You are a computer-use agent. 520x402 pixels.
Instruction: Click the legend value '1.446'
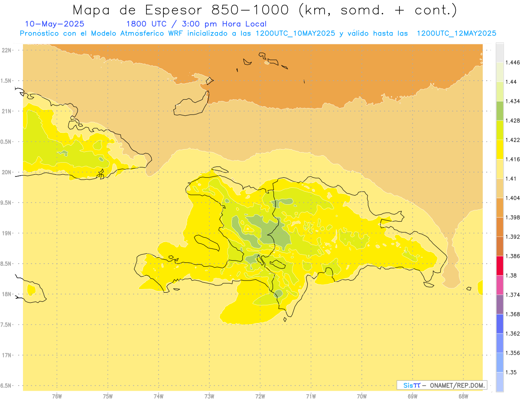pos(512,62)
